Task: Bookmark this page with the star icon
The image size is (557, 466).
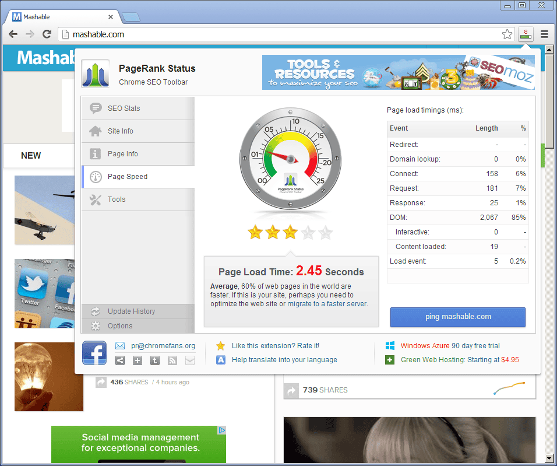Action: click(x=507, y=34)
